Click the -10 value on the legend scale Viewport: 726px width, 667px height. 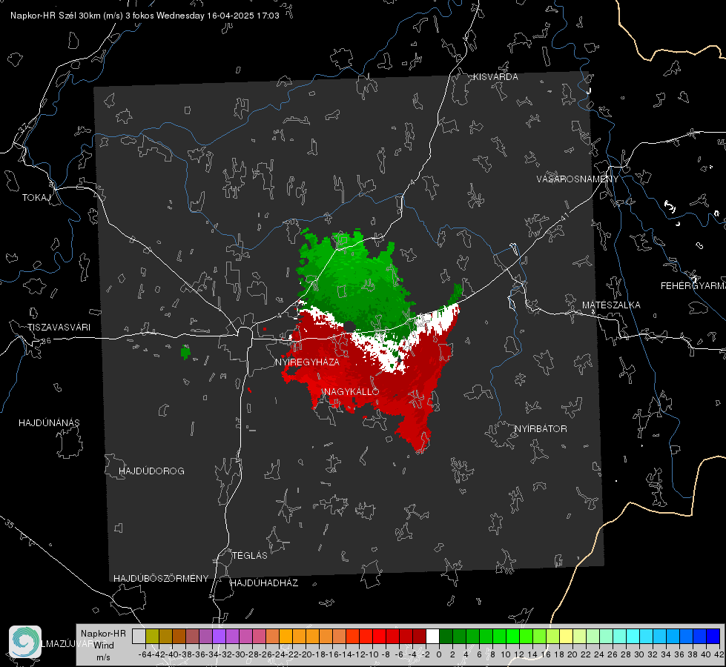click(x=372, y=654)
